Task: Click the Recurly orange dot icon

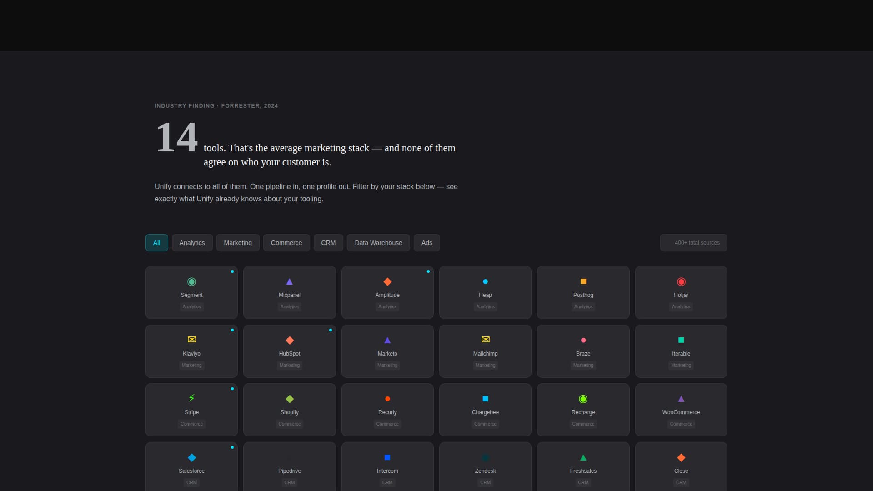Action: point(387,399)
